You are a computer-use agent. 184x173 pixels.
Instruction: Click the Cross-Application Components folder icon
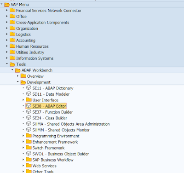pyautogui.click(x=12, y=22)
